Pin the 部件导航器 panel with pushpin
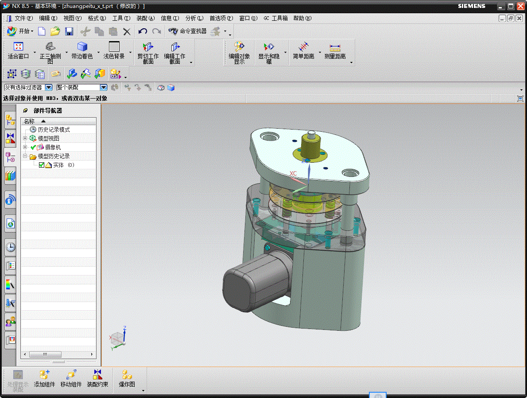The image size is (527, 398). pos(25,111)
